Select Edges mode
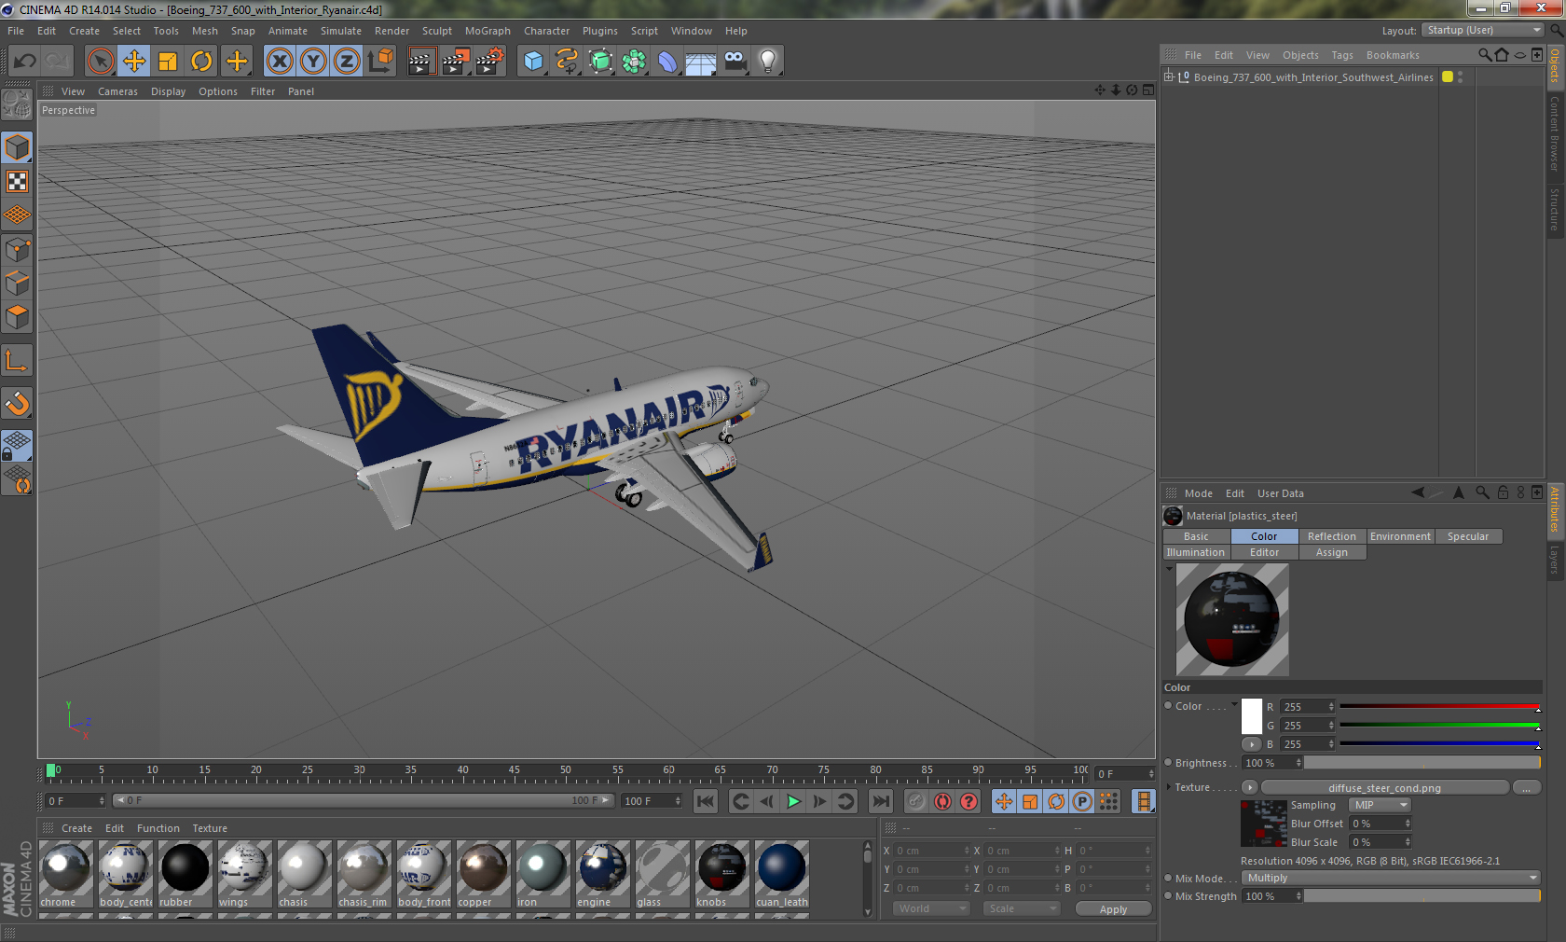This screenshot has width=1566, height=942. tap(18, 284)
